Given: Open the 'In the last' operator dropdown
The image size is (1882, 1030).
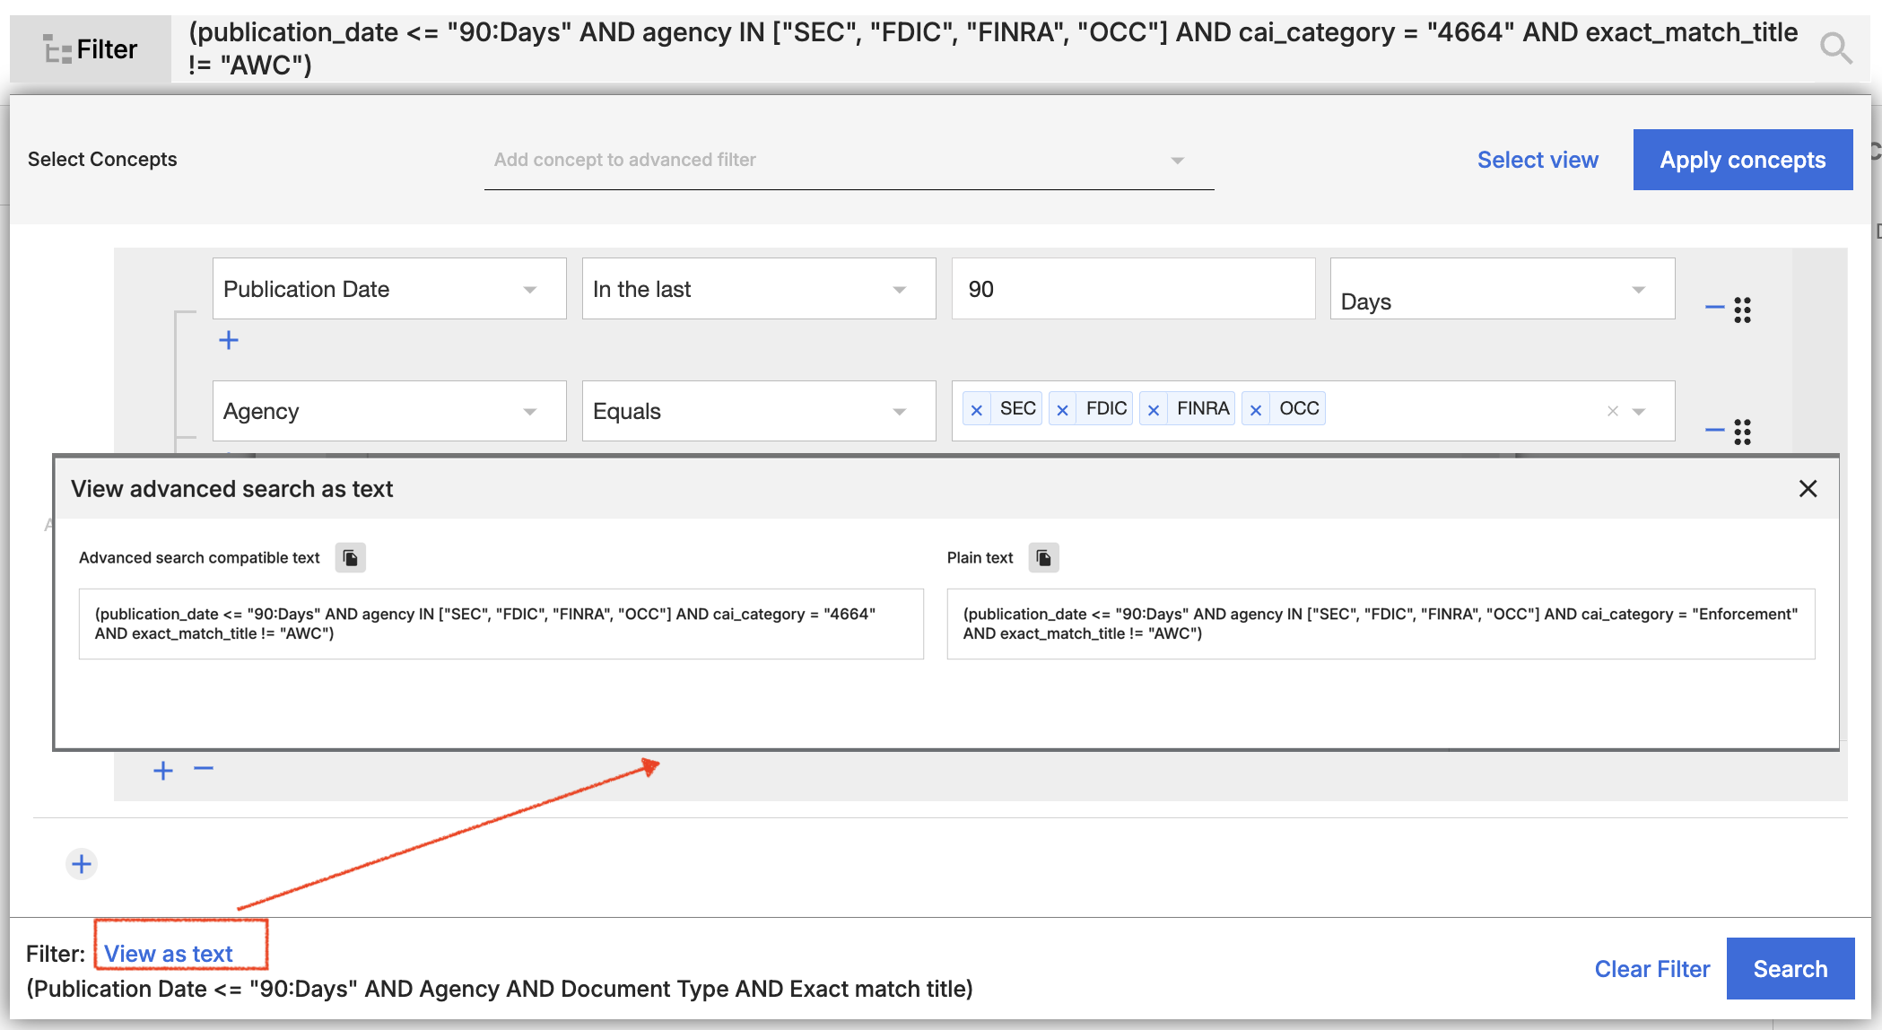Looking at the screenshot, I should pyautogui.click(x=758, y=289).
